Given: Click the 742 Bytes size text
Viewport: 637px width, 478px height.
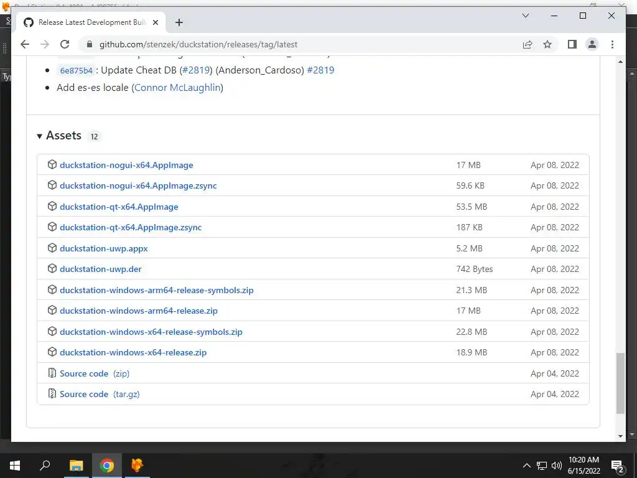Looking at the screenshot, I should pyautogui.click(x=475, y=269).
